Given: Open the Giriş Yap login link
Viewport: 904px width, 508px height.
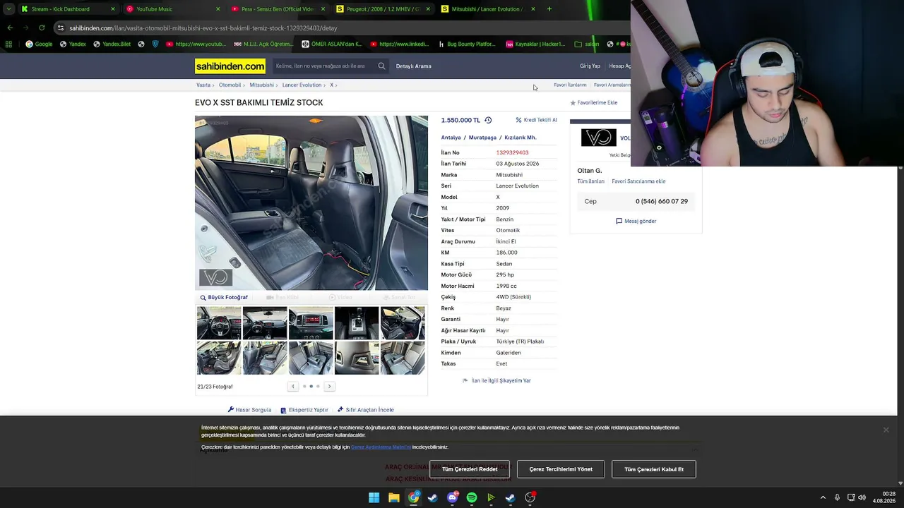Looking at the screenshot, I should pos(590,66).
